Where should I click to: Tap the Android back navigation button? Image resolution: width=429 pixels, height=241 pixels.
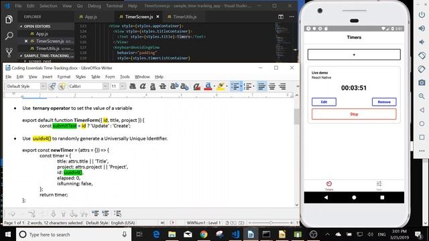point(326,197)
